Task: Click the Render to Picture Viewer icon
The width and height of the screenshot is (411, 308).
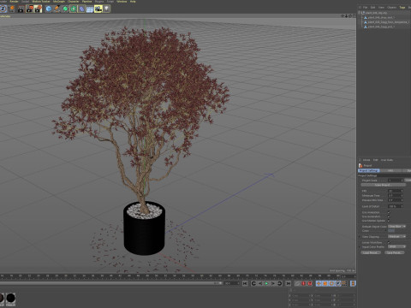Action: (x=29, y=9)
